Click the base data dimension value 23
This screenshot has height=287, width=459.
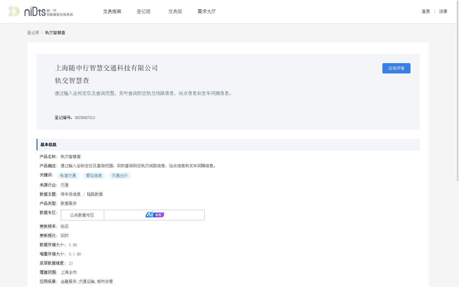(71, 263)
